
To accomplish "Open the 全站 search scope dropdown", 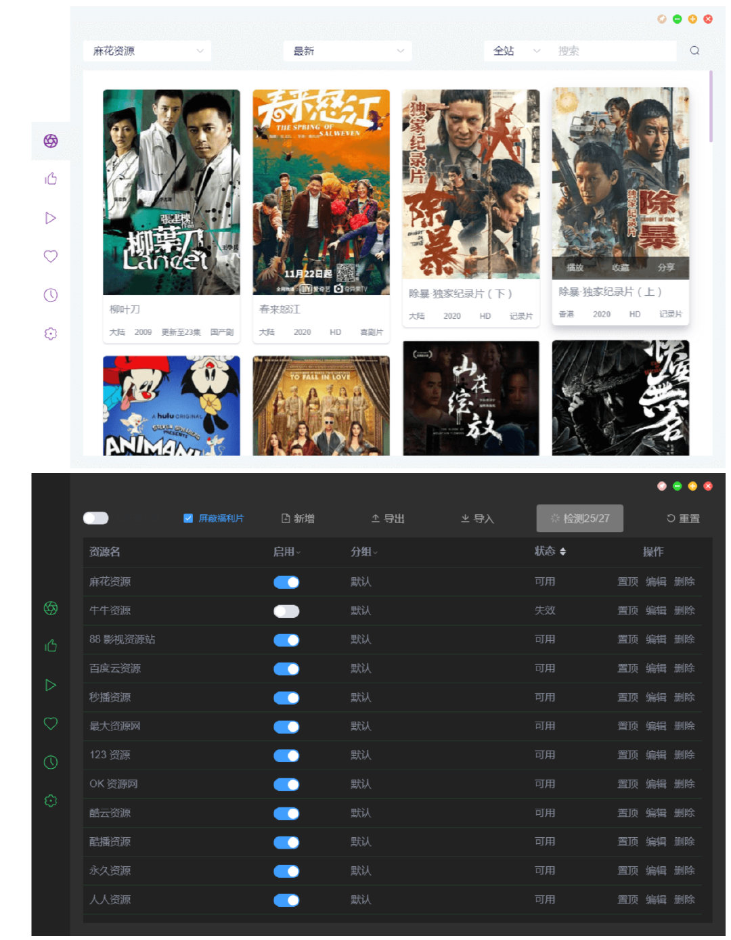I will [x=516, y=51].
